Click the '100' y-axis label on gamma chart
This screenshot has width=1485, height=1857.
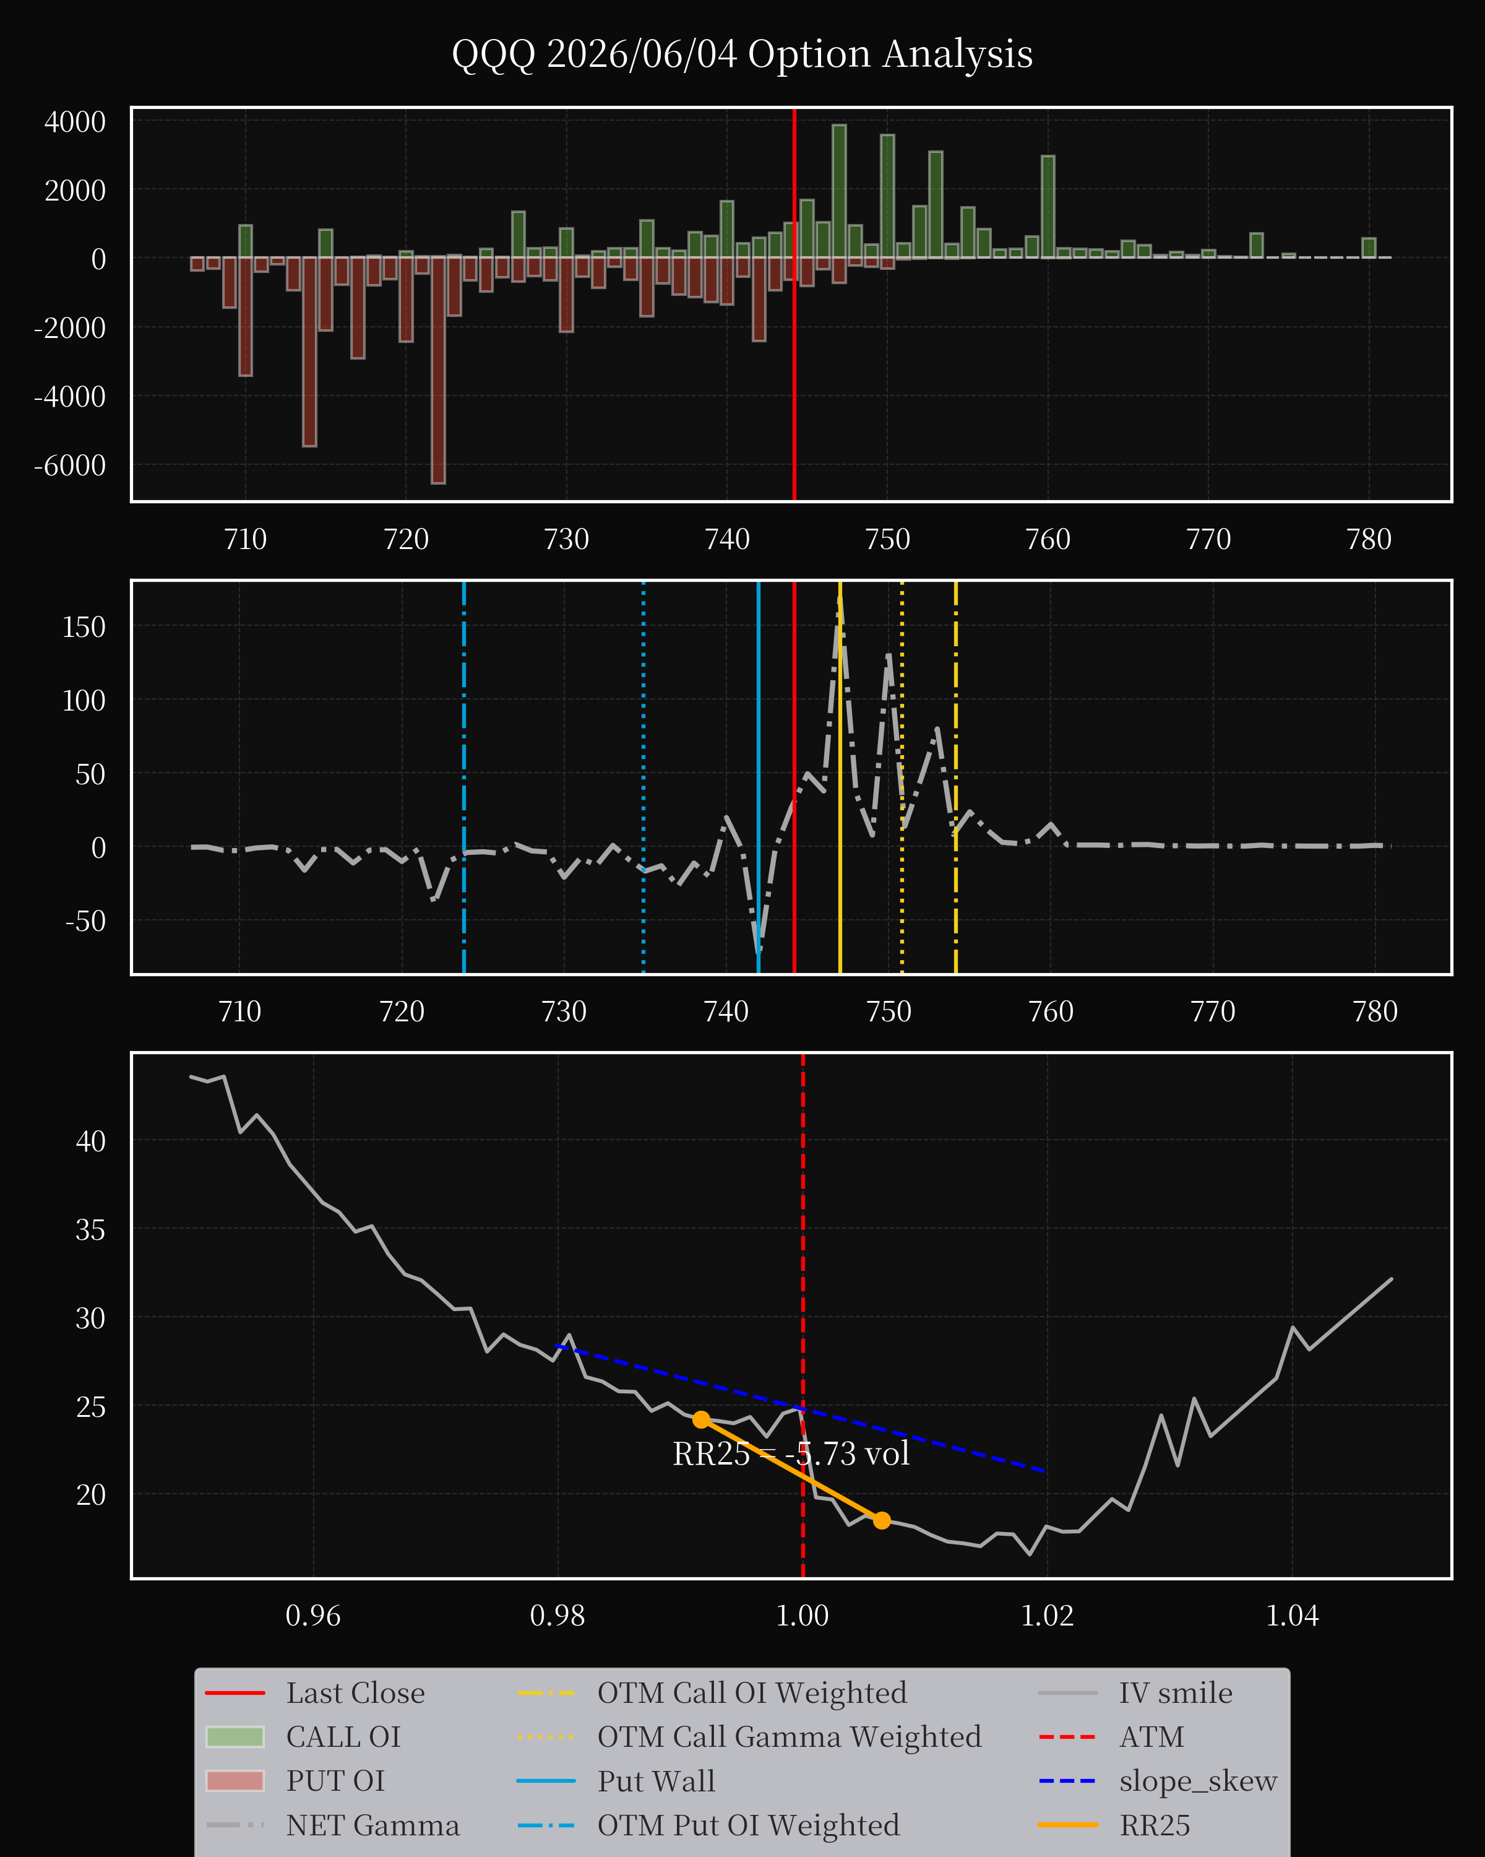pos(84,700)
